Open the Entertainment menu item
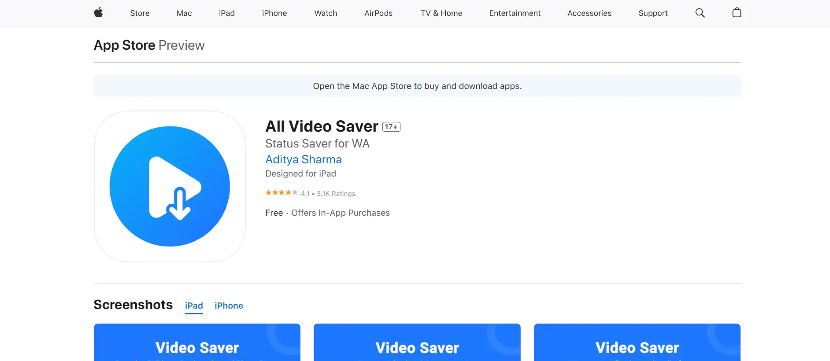 515,13
